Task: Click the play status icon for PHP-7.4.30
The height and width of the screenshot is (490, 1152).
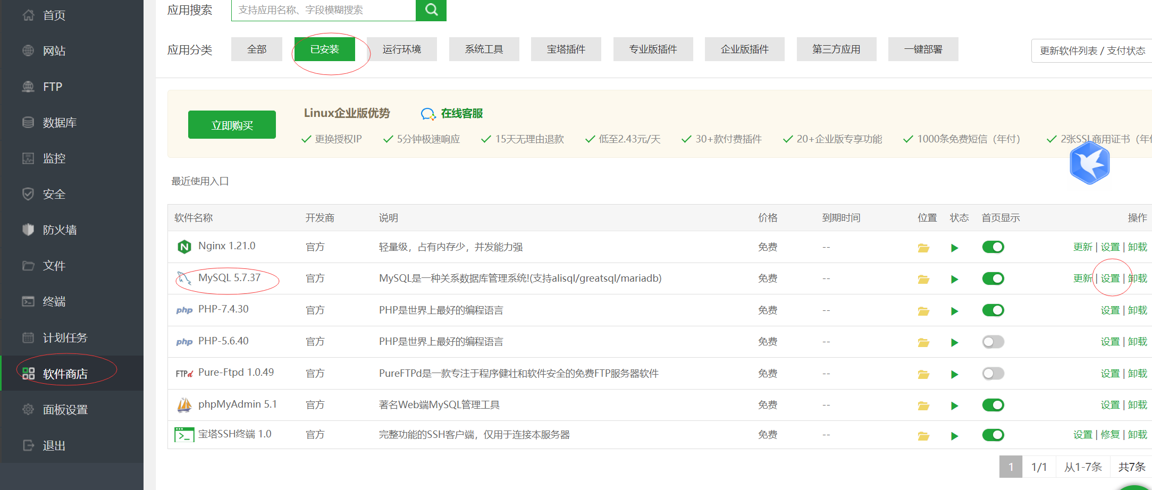Action: 955,311
